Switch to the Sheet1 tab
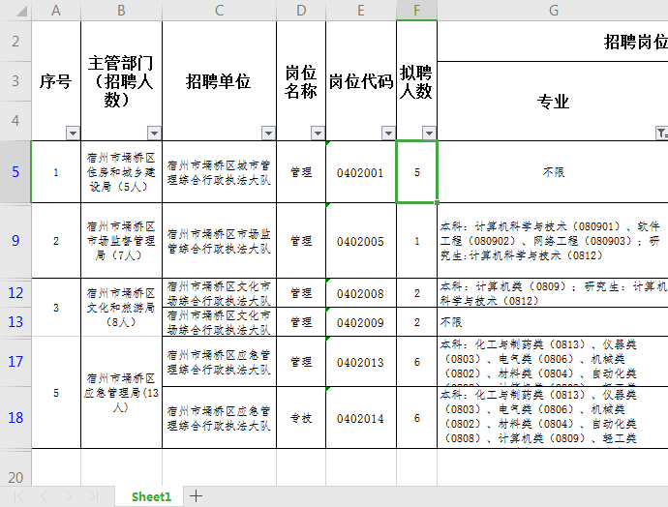668x507 pixels. 151,496
